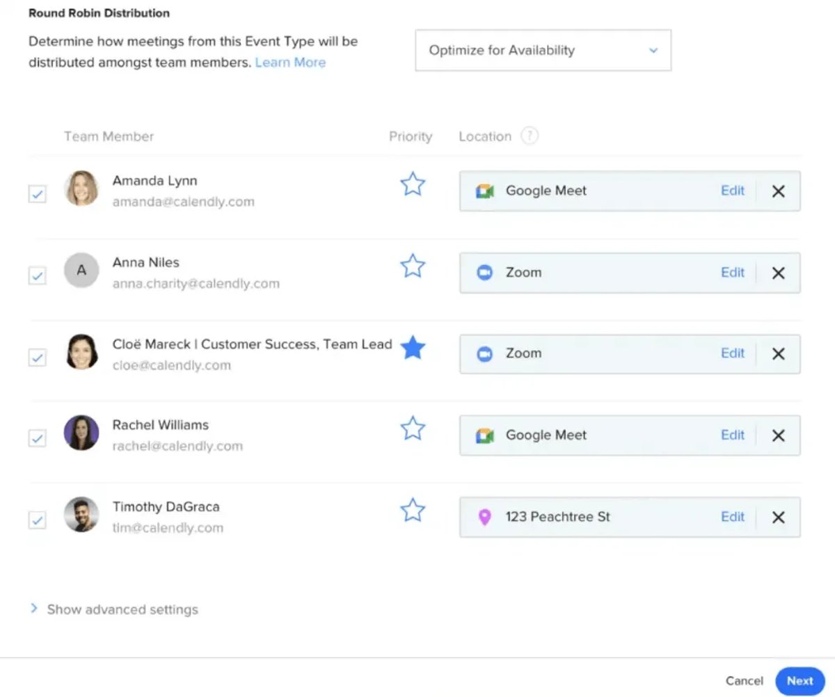This screenshot has width=835, height=697.
Task: Click email cloe@calendly.com
Action: (x=172, y=365)
